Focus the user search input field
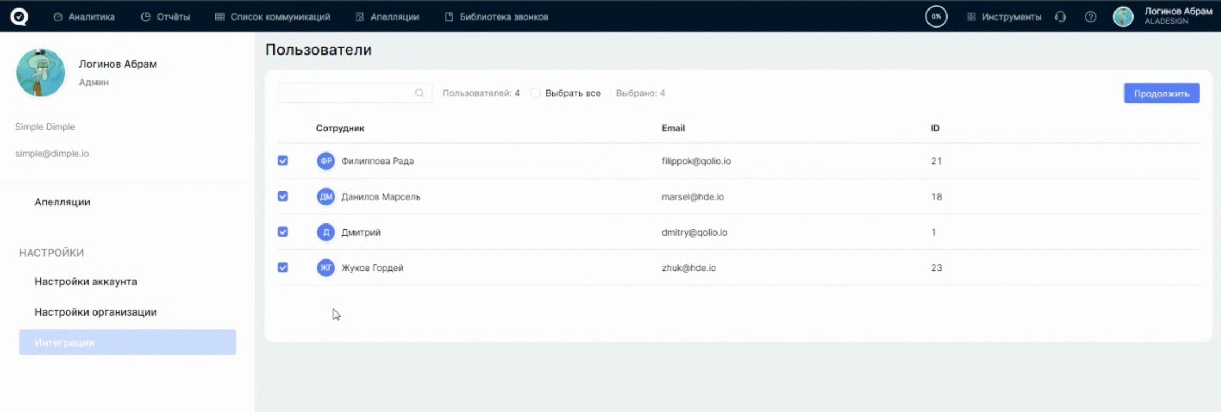Viewport: 1221px width, 412px height. (346, 93)
